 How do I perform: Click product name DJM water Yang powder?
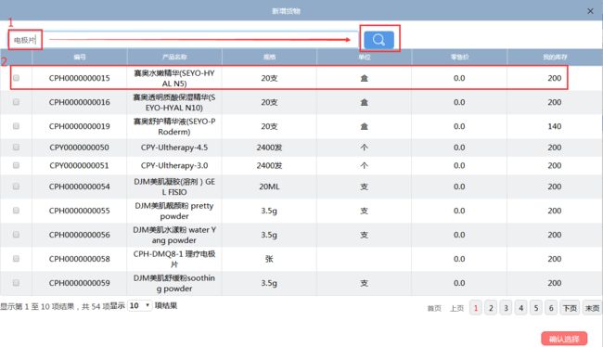point(174,235)
